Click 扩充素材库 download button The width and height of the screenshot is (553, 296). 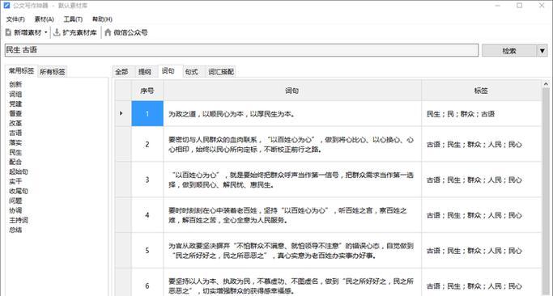click(75, 32)
